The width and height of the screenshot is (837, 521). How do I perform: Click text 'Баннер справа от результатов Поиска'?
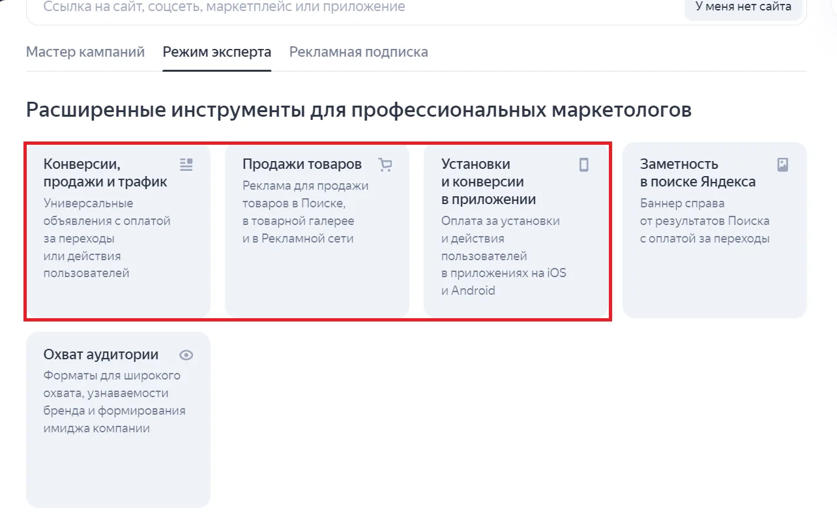(x=705, y=212)
